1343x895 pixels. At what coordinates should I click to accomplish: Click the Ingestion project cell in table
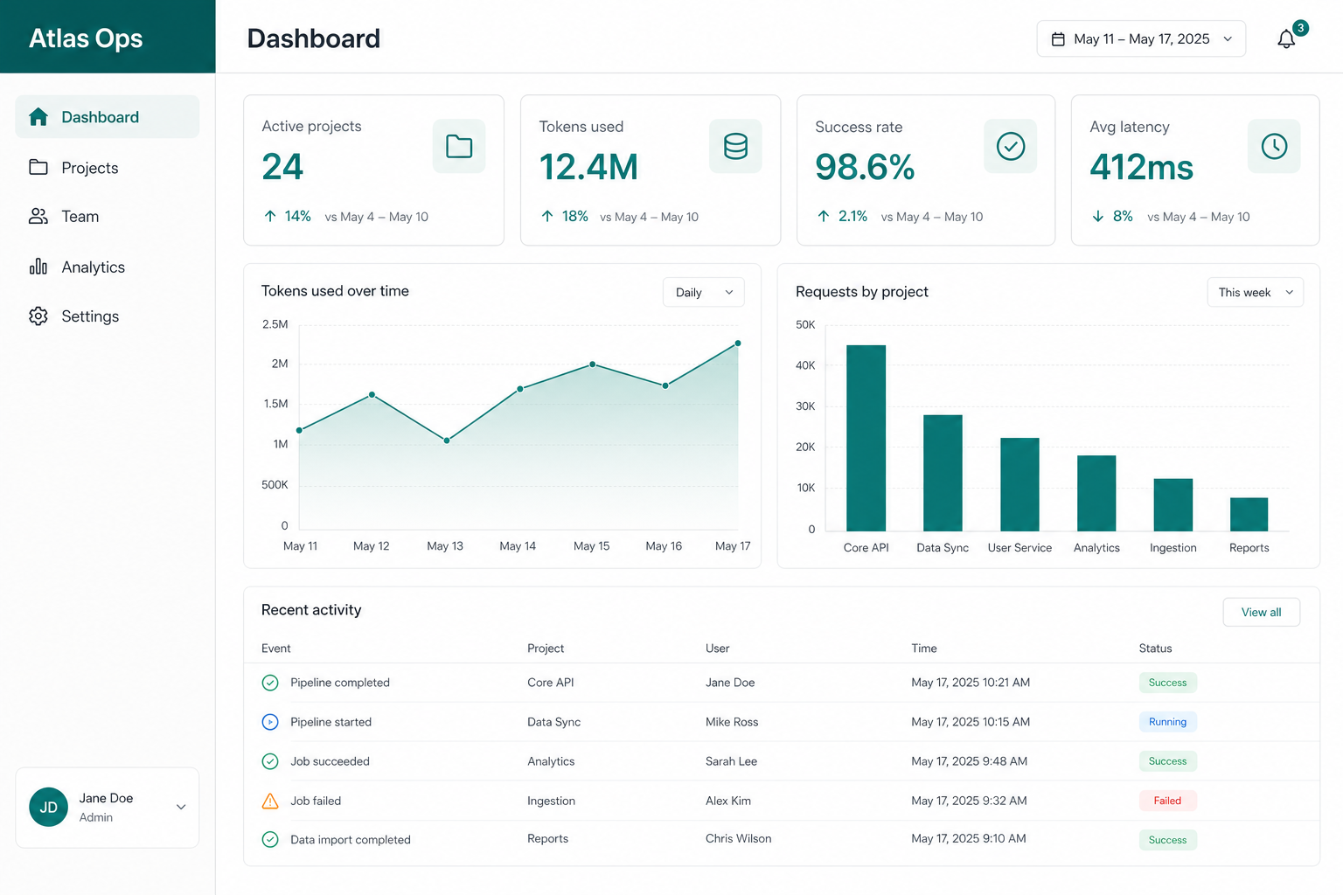point(551,801)
